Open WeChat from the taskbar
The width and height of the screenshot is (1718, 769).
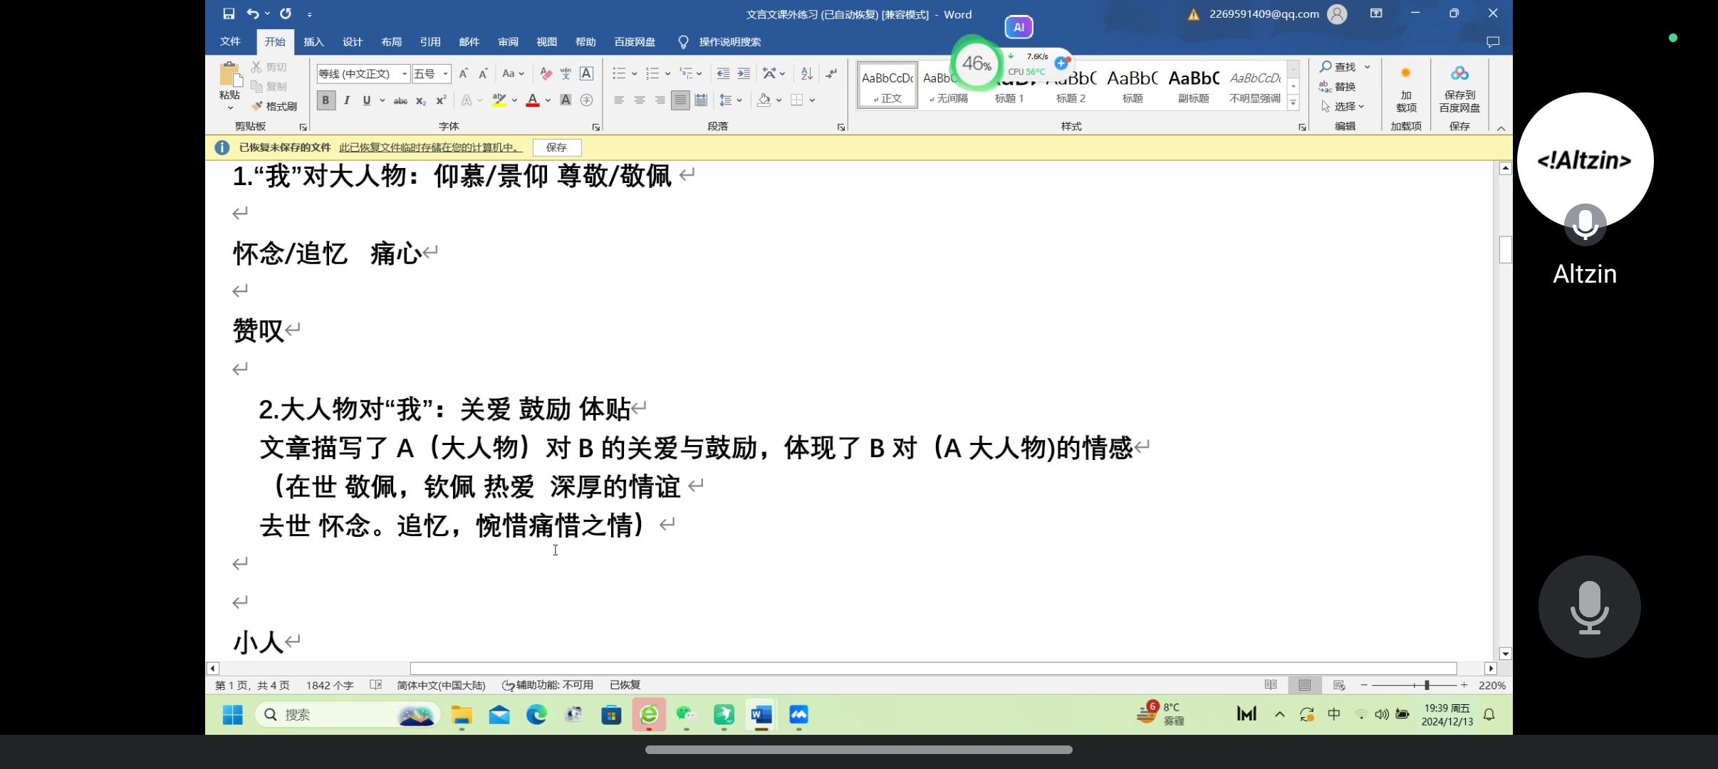[686, 714]
